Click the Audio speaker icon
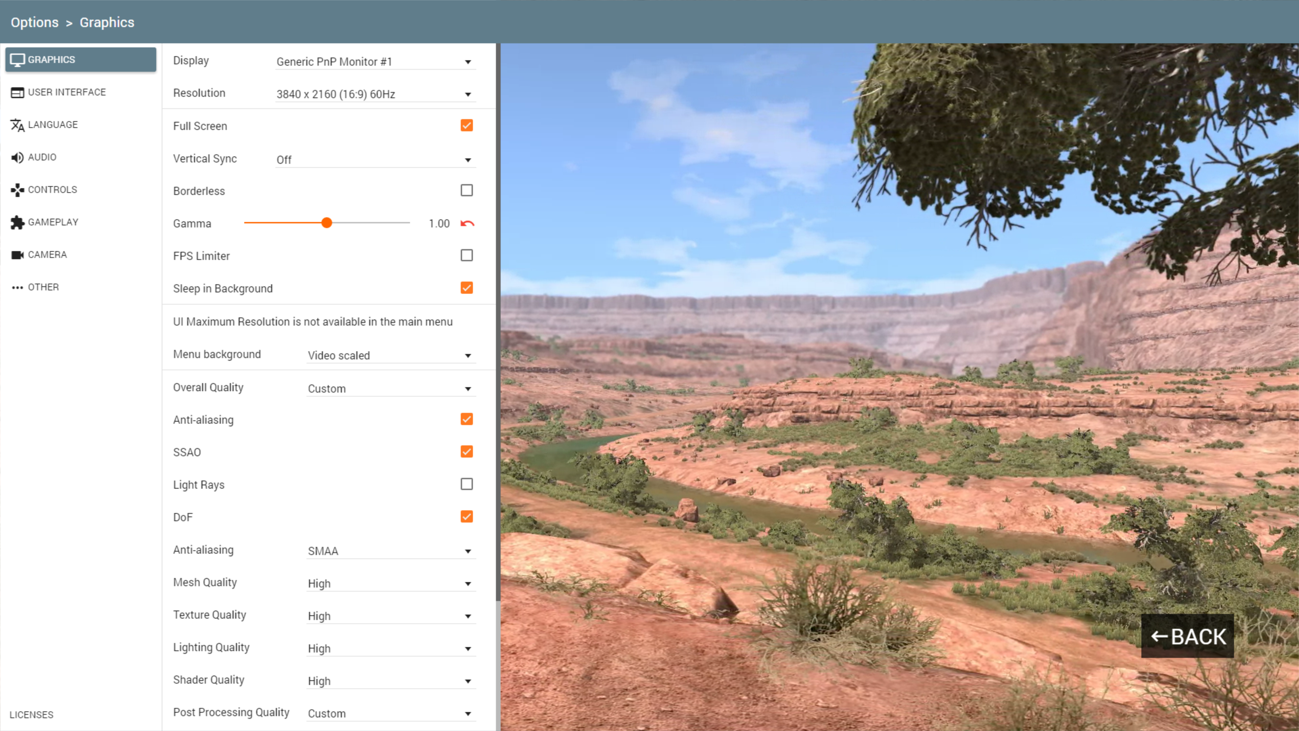The image size is (1299, 731). 17,158
